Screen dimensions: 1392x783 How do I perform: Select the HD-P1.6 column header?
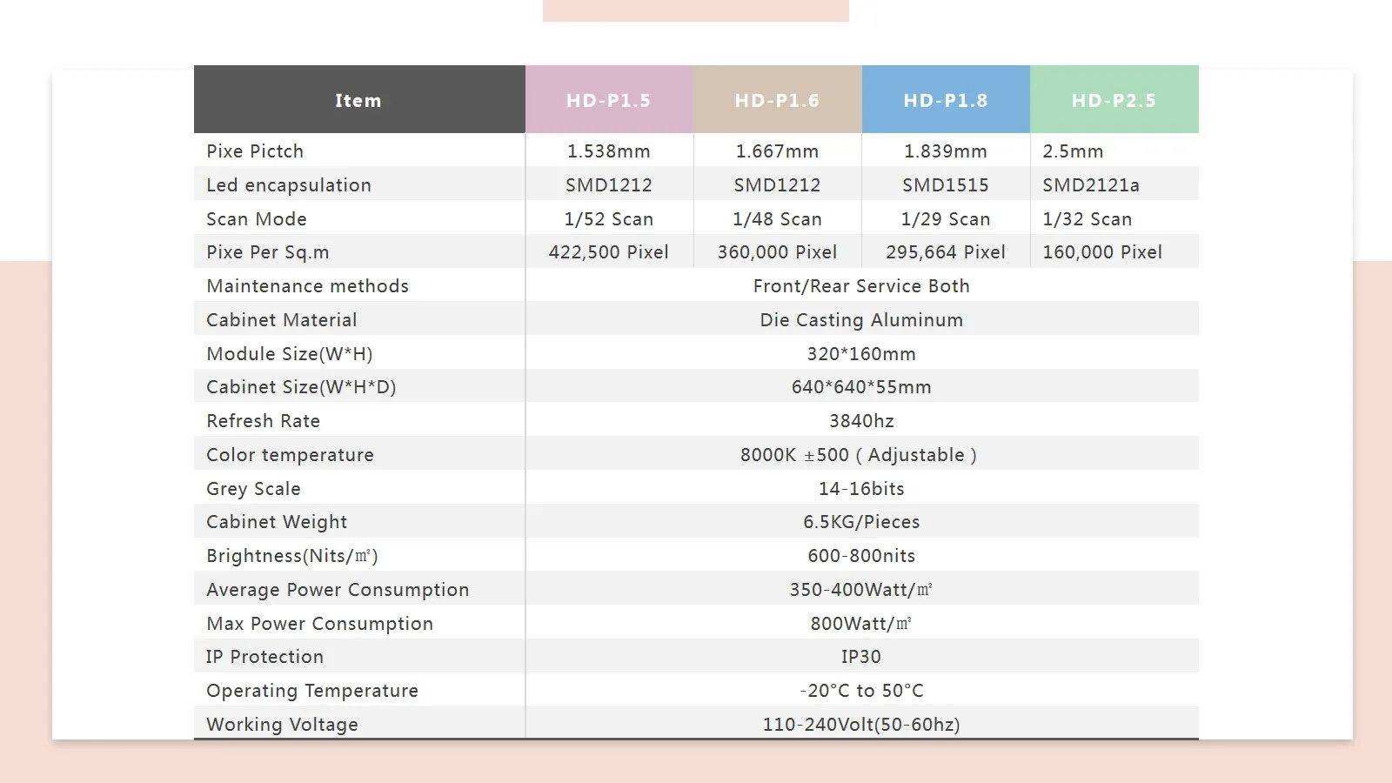[777, 100]
